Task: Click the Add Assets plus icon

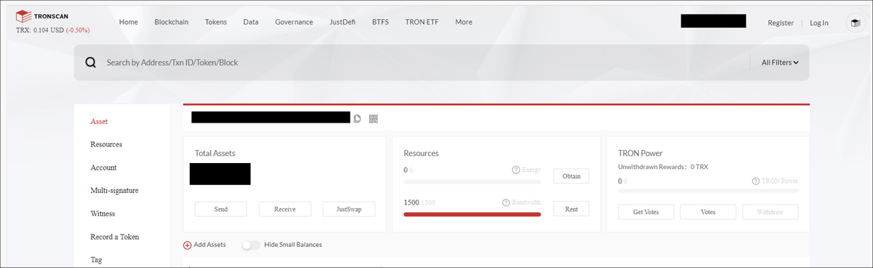Action: point(188,245)
